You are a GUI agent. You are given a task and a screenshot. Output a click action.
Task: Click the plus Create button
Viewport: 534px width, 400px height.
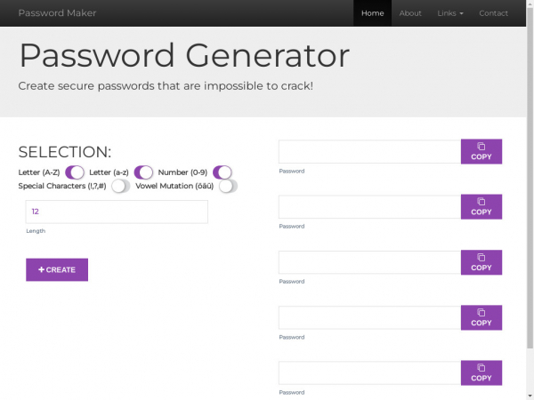(x=57, y=269)
